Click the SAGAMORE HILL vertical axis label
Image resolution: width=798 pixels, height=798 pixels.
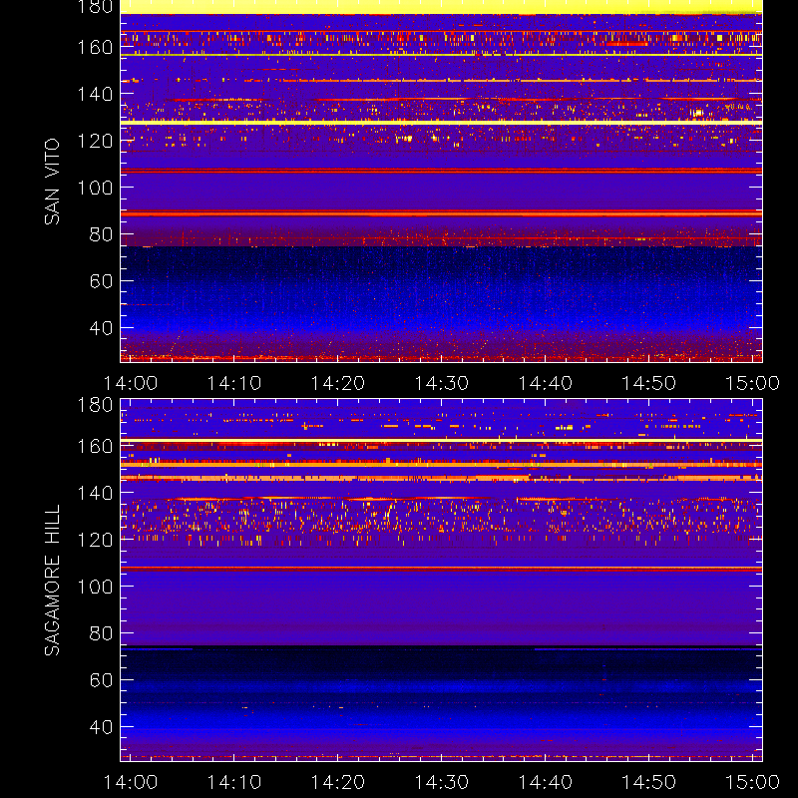52,581
